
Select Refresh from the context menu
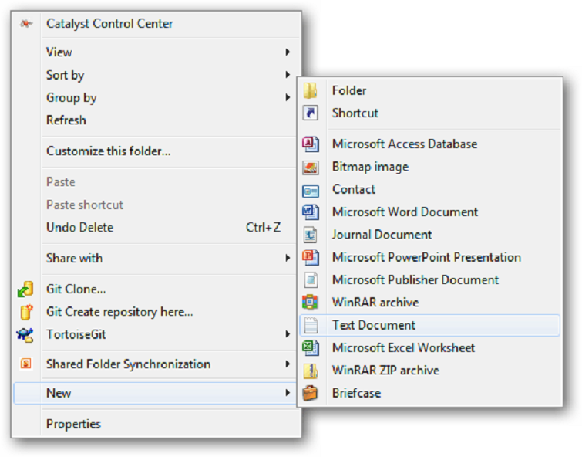click(x=66, y=120)
